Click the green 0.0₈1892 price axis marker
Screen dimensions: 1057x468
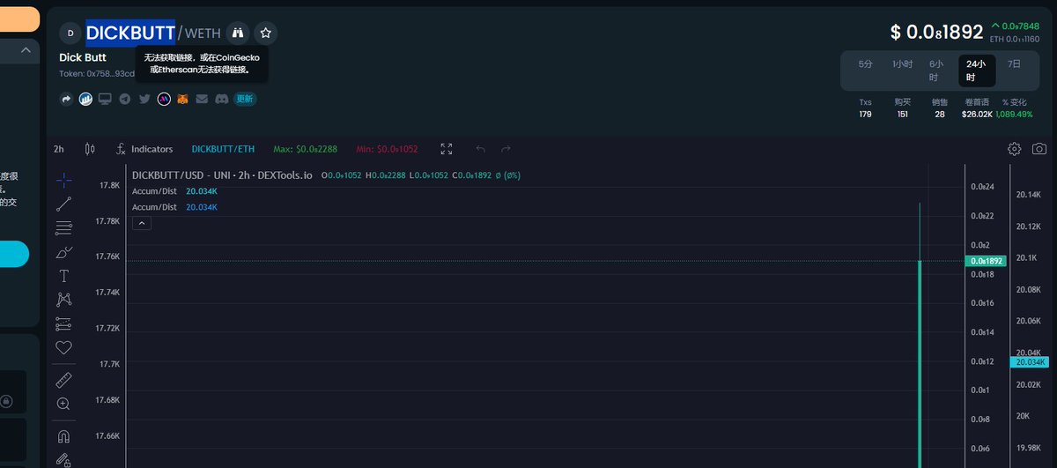pos(985,261)
